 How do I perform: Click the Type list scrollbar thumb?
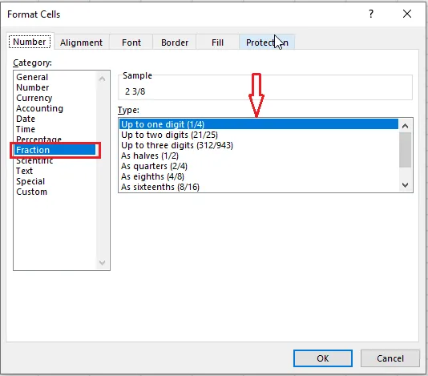[405, 150]
